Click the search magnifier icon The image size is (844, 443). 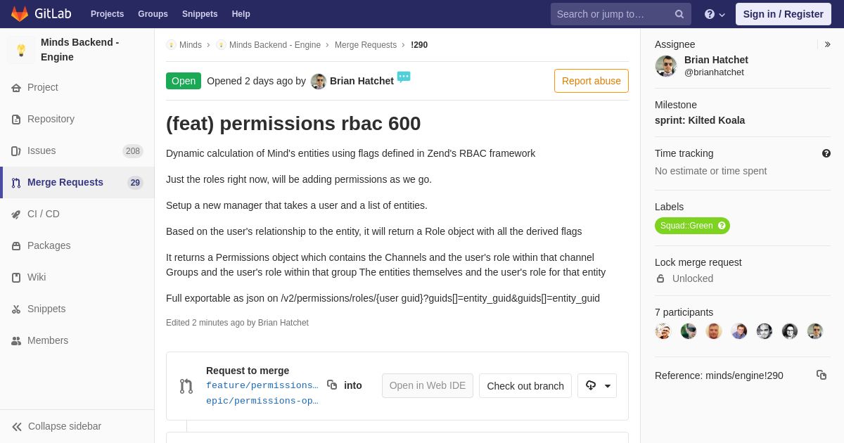click(x=679, y=14)
